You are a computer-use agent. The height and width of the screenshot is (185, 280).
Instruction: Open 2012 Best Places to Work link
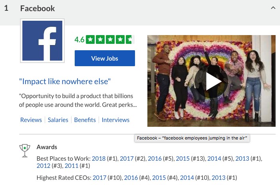44,166
